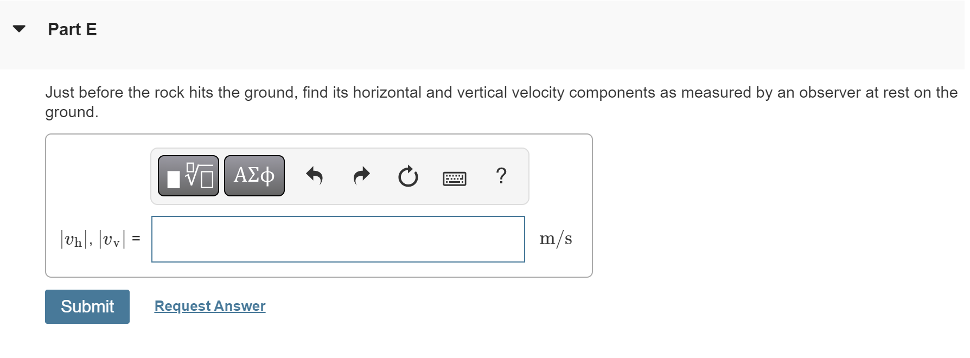Reset the answer with circular arrow
Screen dimensions: 970x358
coord(408,176)
